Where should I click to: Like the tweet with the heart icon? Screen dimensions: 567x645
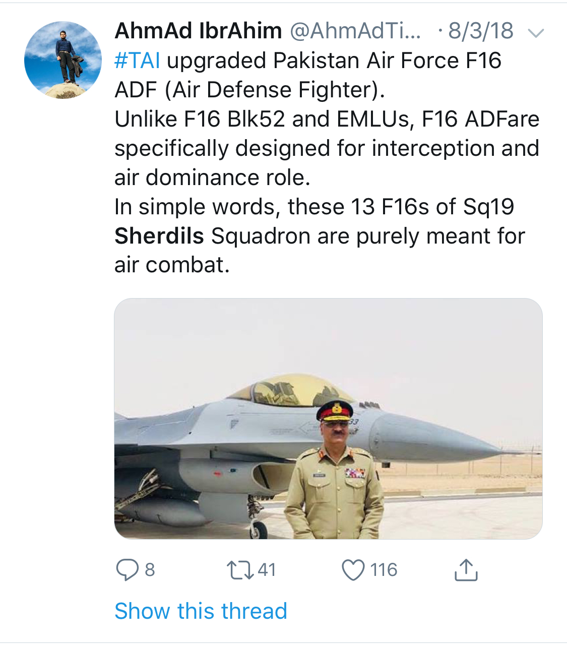pos(353,570)
